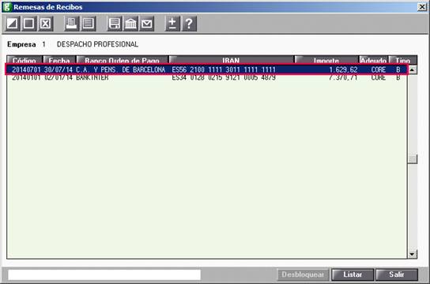Image resolution: width=430 pixels, height=284 pixels.
Task: Sort by the Fecha column header
Action: click(x=59, y=60)
